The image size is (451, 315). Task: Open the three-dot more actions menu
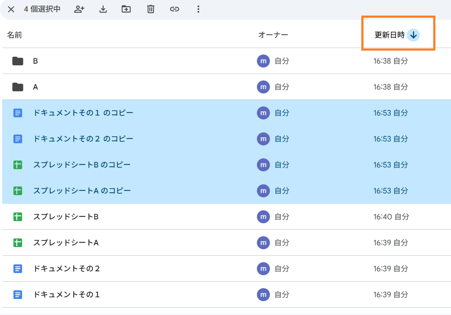pyautogui.click(x=198, y=9)
